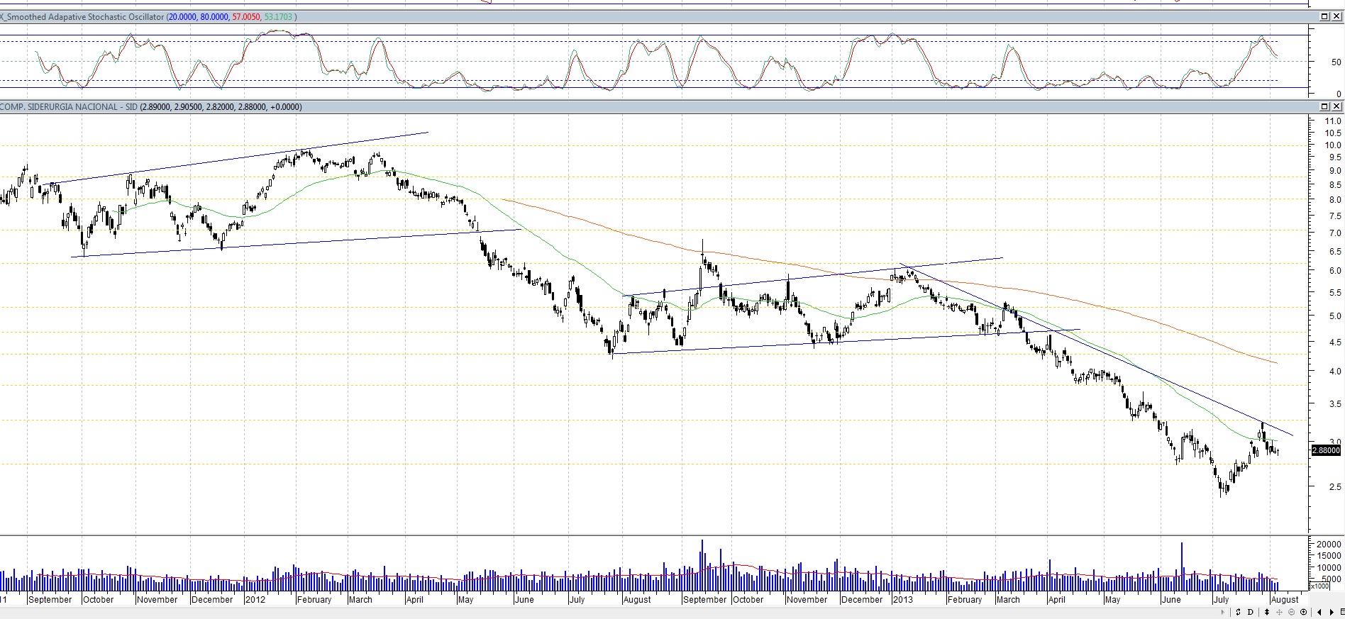
Task: Click the zoom in icon
Action: (1304, 612)
